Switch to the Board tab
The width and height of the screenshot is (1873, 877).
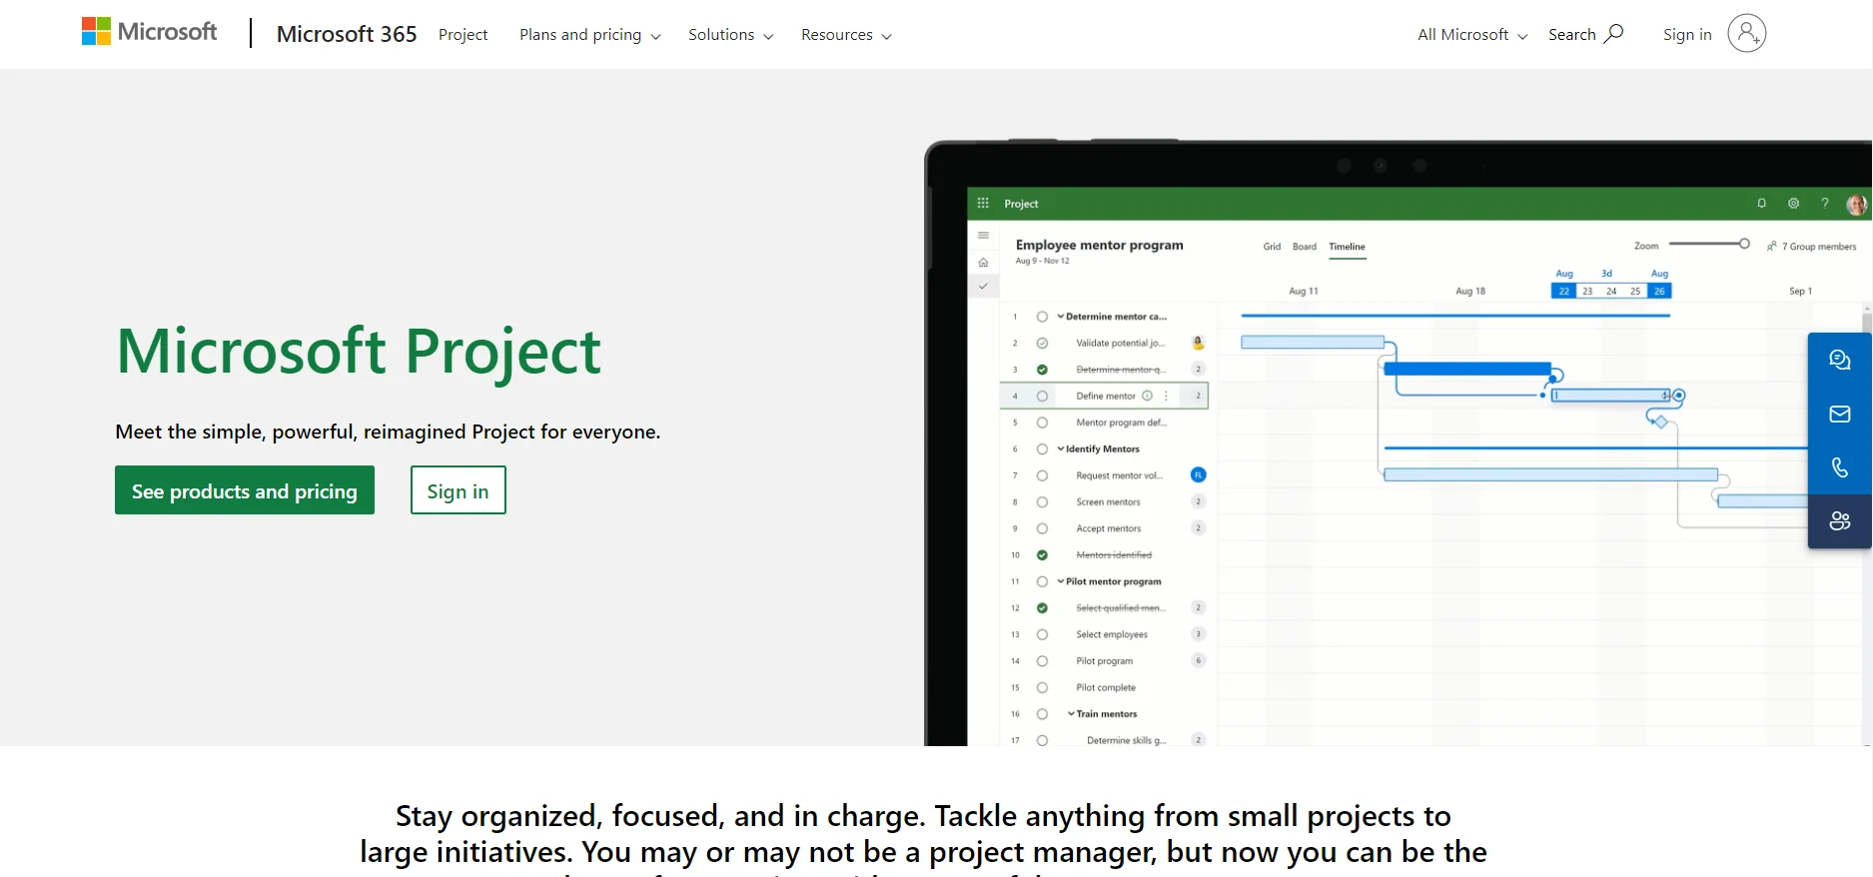pos(1305,246)
